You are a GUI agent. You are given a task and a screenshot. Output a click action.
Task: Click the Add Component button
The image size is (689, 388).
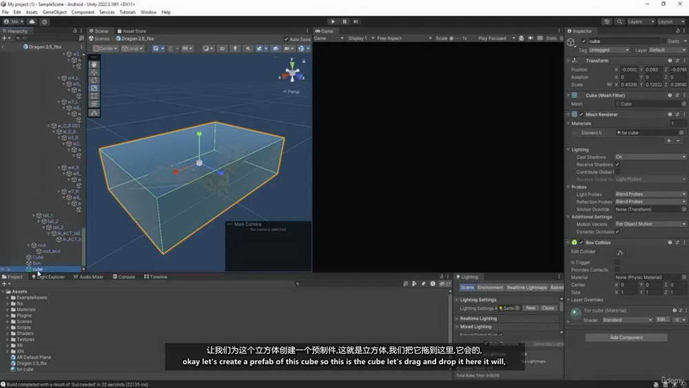tap(626, 338)
